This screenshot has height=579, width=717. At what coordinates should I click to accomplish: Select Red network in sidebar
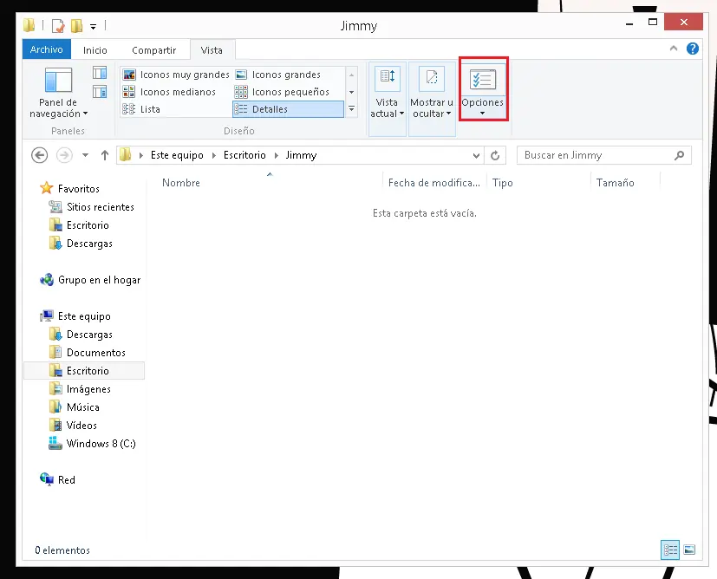pos(57,480)
